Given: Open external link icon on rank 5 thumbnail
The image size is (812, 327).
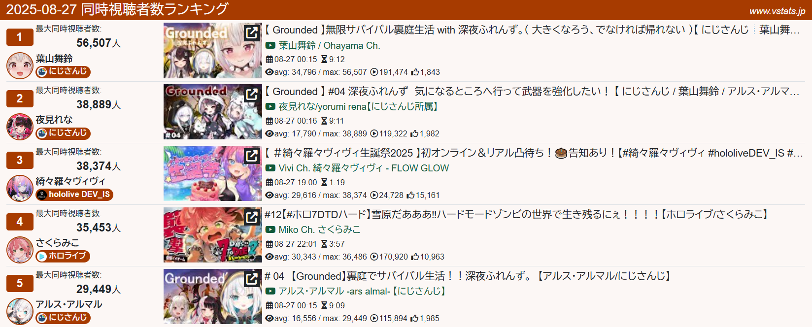Looking at the screenshot, I should click(x=252, y=279).
